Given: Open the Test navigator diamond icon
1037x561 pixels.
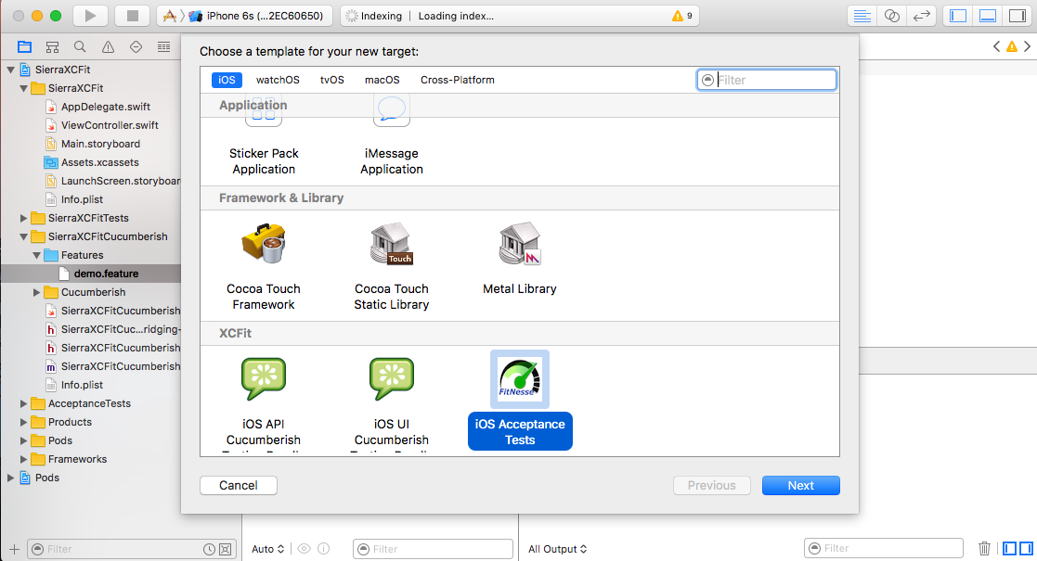Looking at the screenshot, I should tap(136, 46).
